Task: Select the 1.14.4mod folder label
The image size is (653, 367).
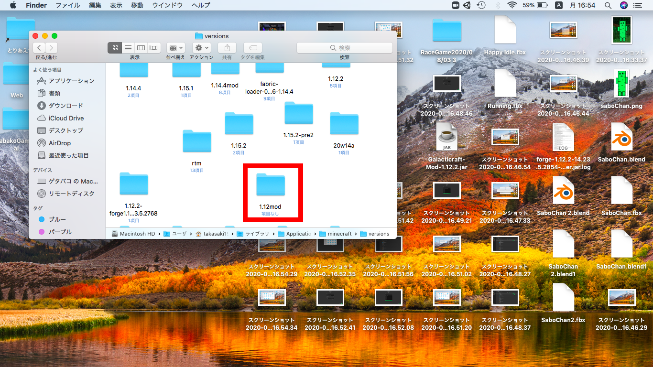Action: tap(225, 85)
